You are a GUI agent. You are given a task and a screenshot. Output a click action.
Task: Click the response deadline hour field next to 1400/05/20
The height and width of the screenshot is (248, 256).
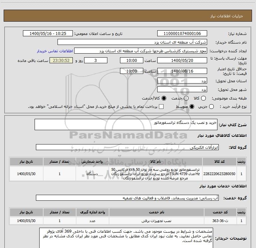pos(132,61)
